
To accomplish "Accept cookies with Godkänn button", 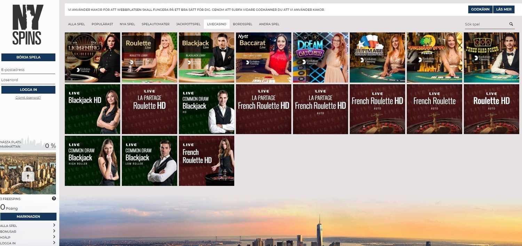I will click(x=480, y=9).
